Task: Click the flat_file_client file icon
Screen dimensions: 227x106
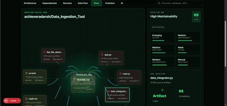Action: click(44, 52)
